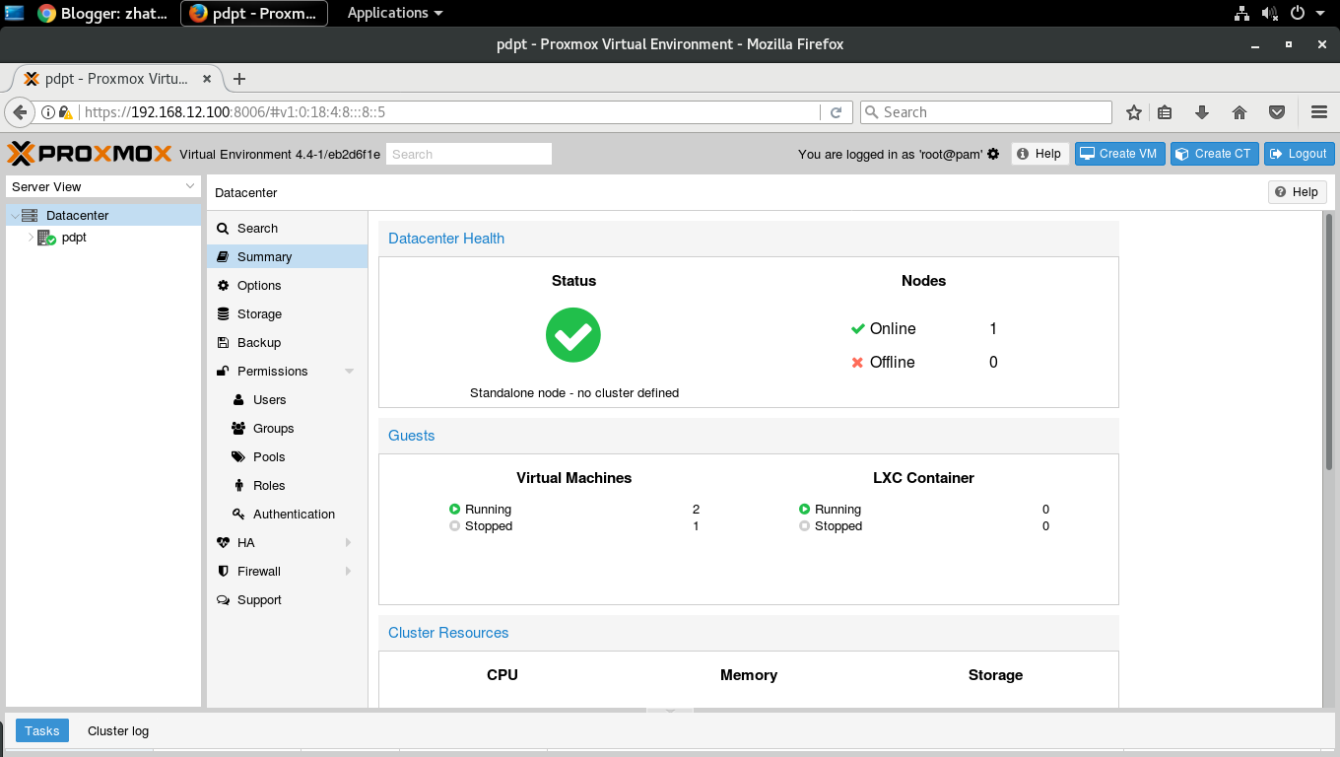
Task: Open the Authentication menu item
Action: click(x=287, y=515)
